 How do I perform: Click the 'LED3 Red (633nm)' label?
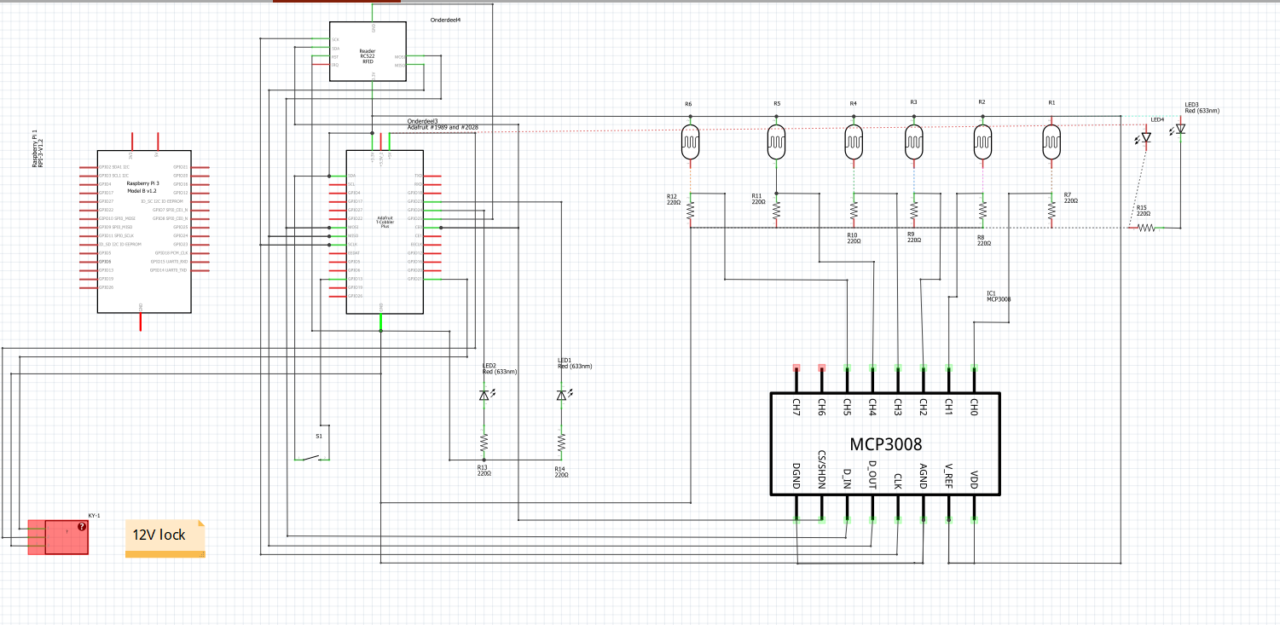1202,107
